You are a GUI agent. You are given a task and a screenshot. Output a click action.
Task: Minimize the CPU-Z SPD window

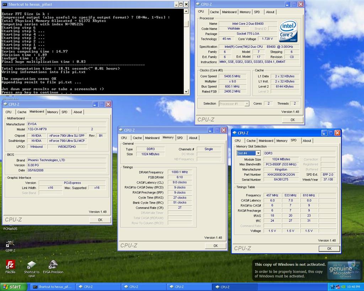[324, 133]
